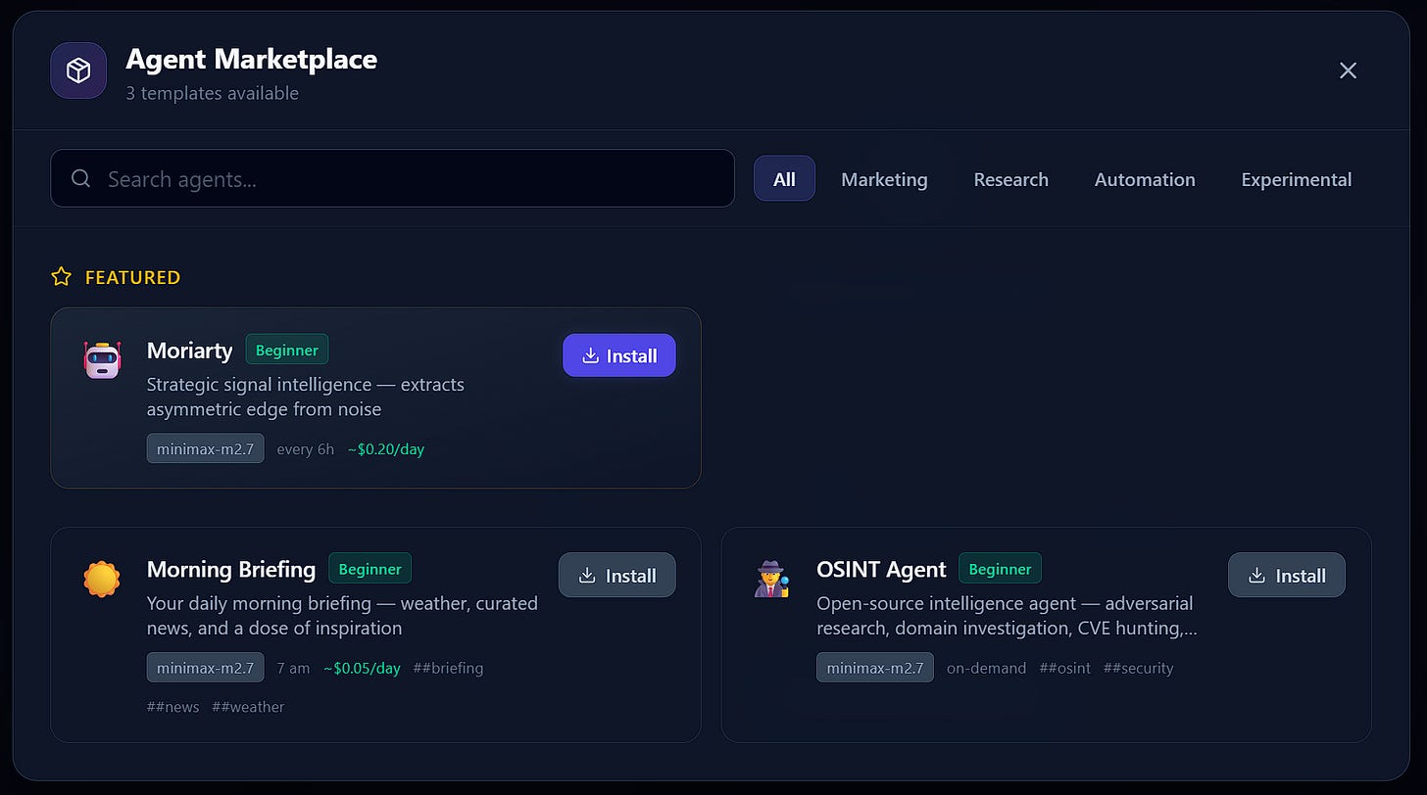
Task: Show the Automation category agents
Action: coord(1145,179)
